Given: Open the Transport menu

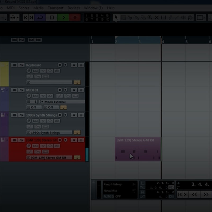Looking at the screenshot, I should pyautogui.click(x=56, y=8).
